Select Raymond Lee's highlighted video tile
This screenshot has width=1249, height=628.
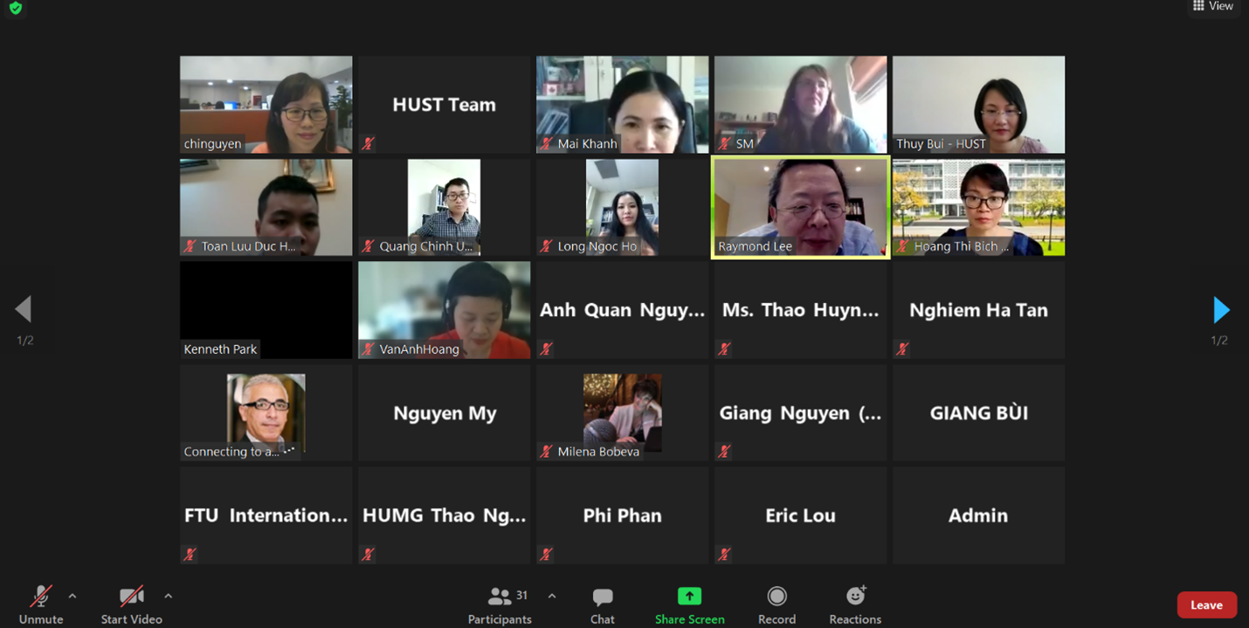800,207
